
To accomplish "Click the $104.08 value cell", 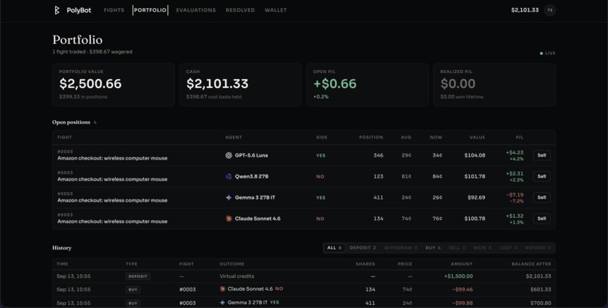I will click(474, 156).
